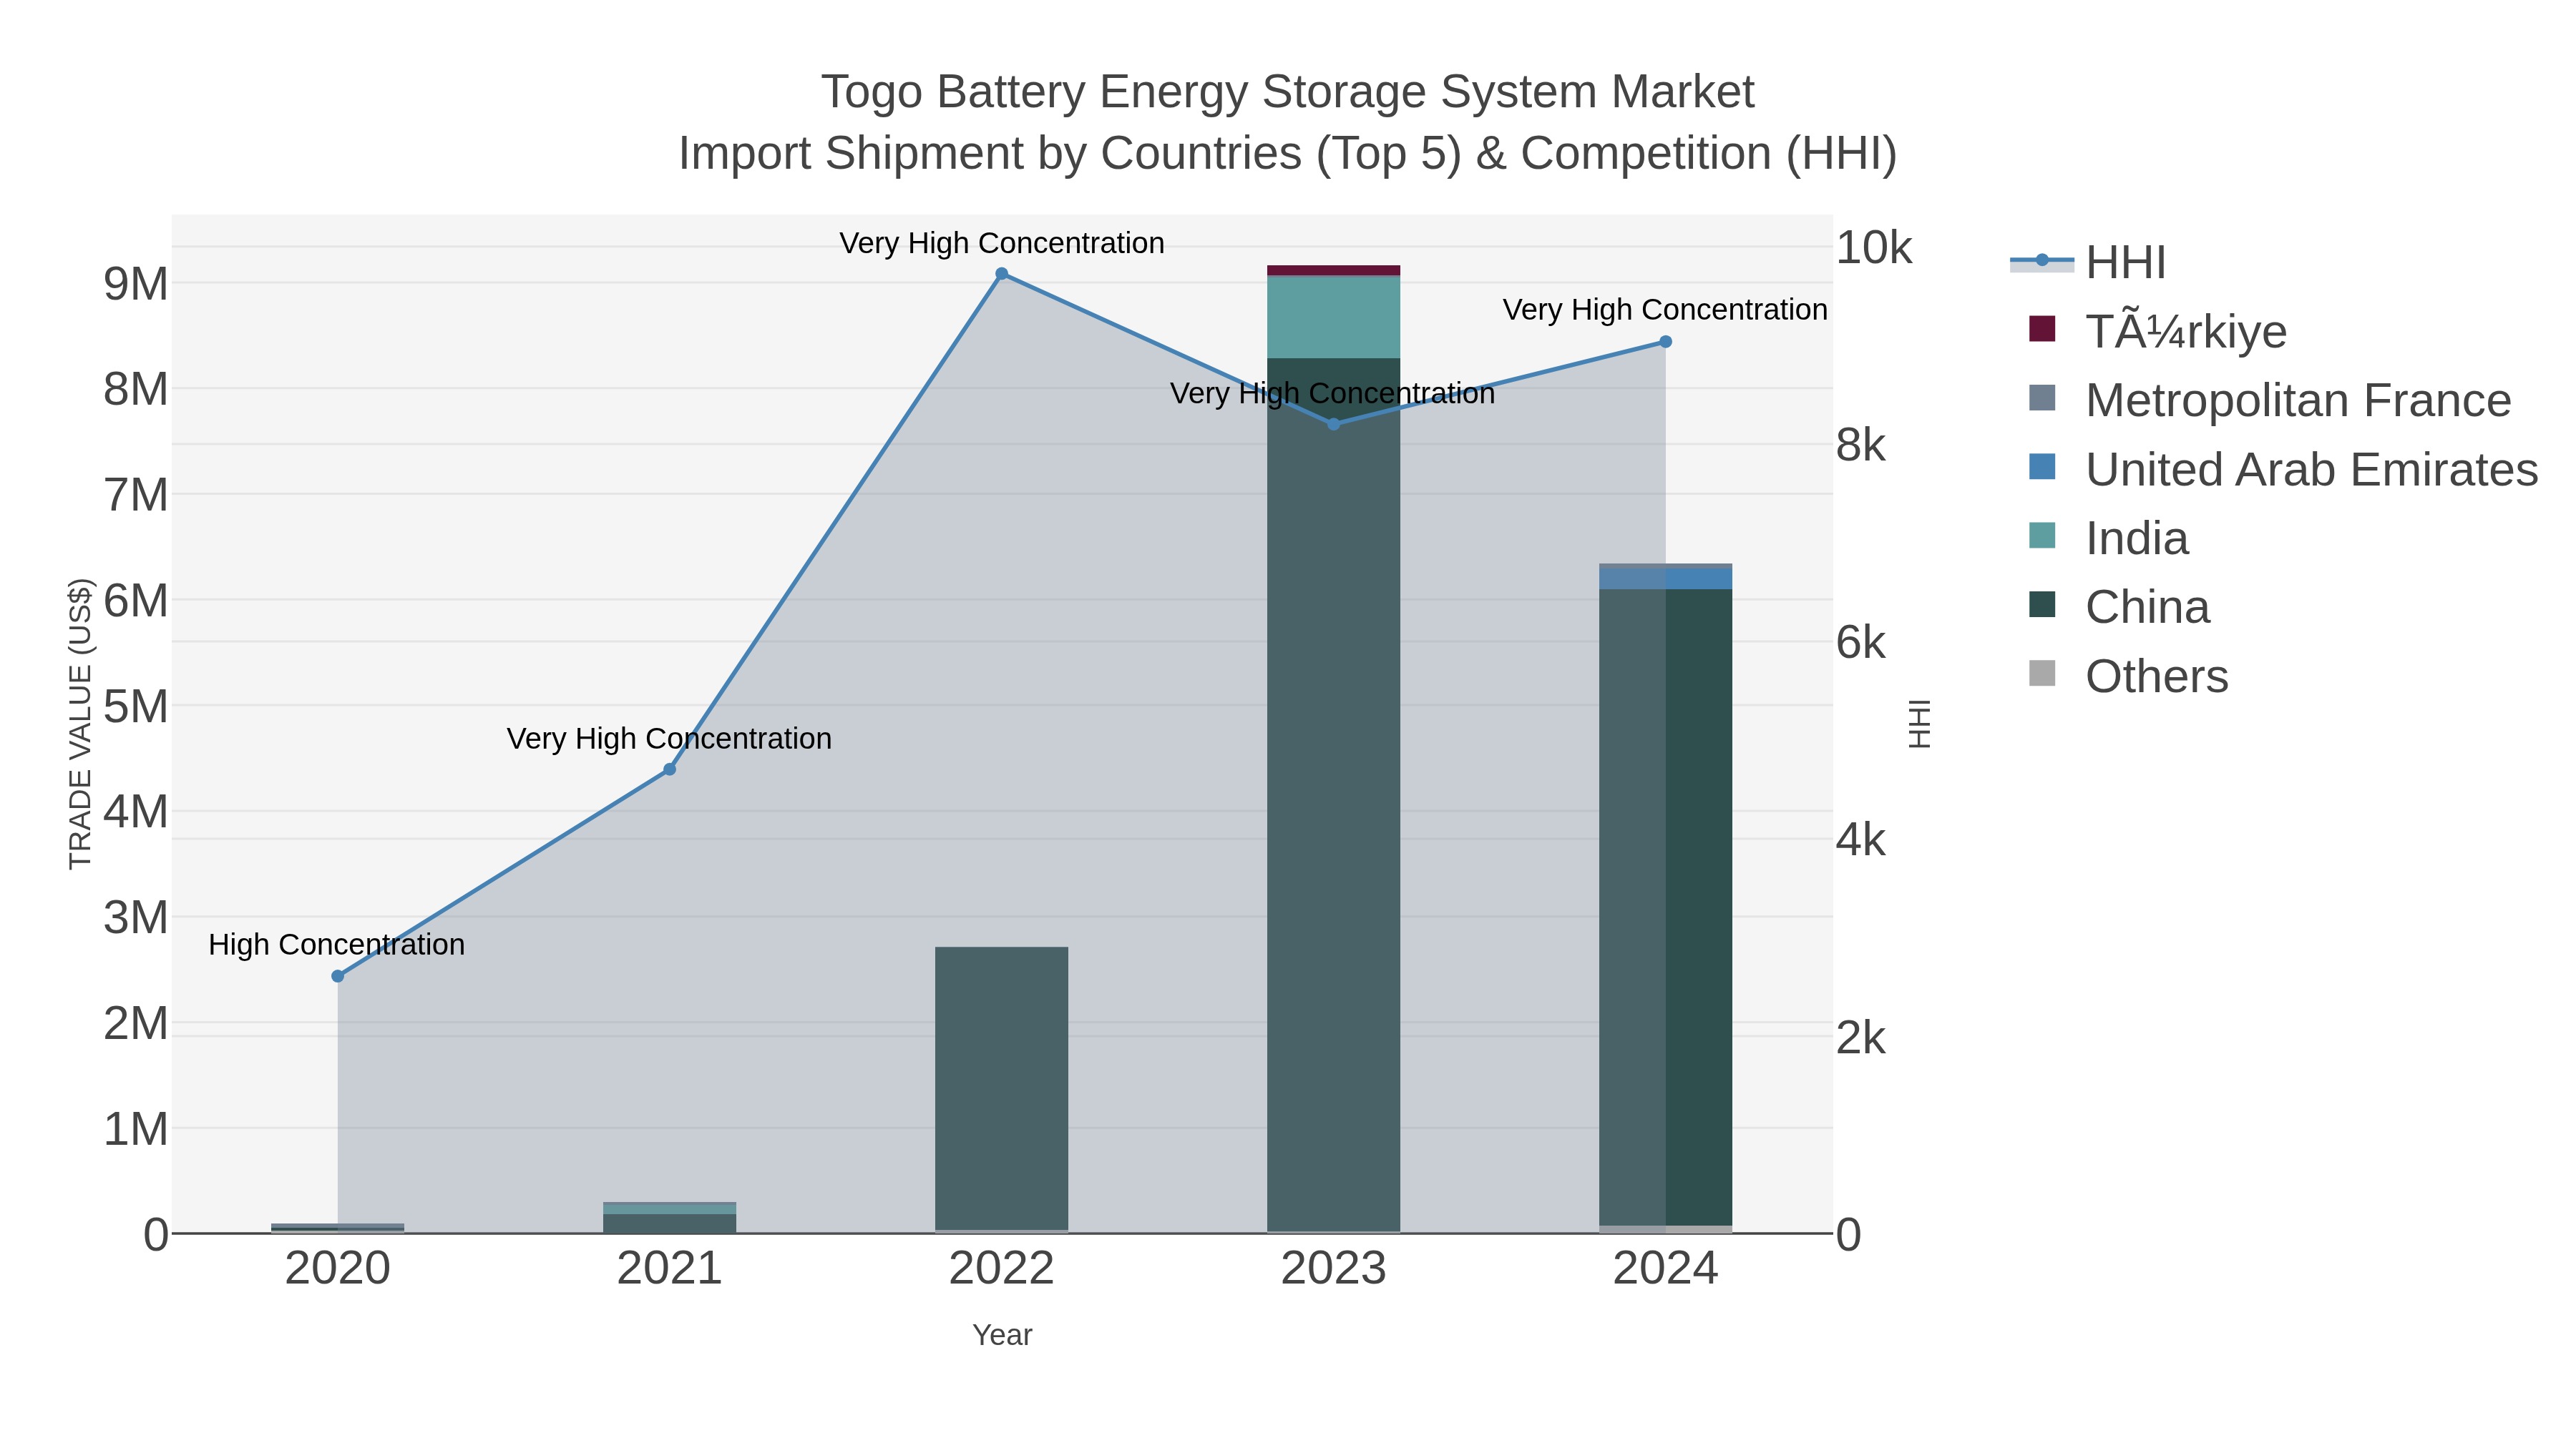Click the 'TRADE VALUE (US$)' axis title

coord(80,724)
